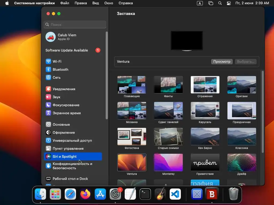The height and width of the screenshot is (205, 274).
Task: Open Сеть network settings
Action: tap(73, 77)
